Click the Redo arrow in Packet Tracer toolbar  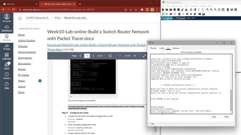point(203,10)
